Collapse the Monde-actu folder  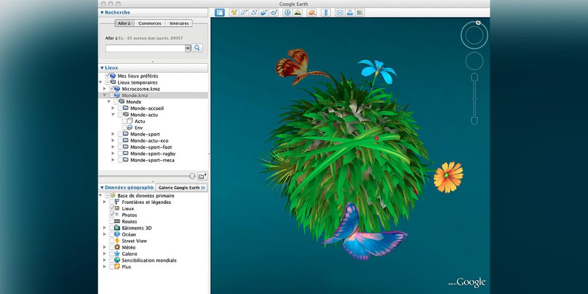(113, 115)
